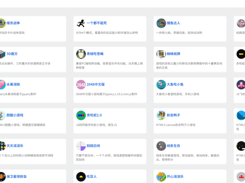Open the 捕鱼达人 fish icon
This screenshot has height=183, width=245.
coord(161,23)
